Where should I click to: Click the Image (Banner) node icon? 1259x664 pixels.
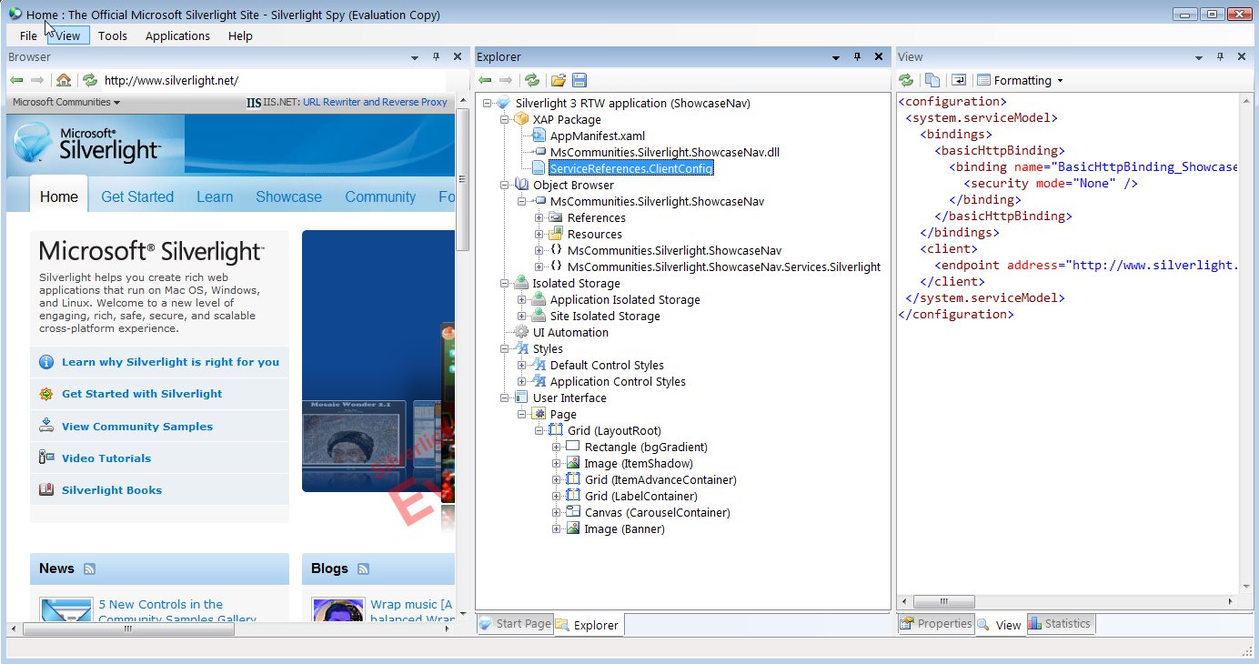pos(573,528)
